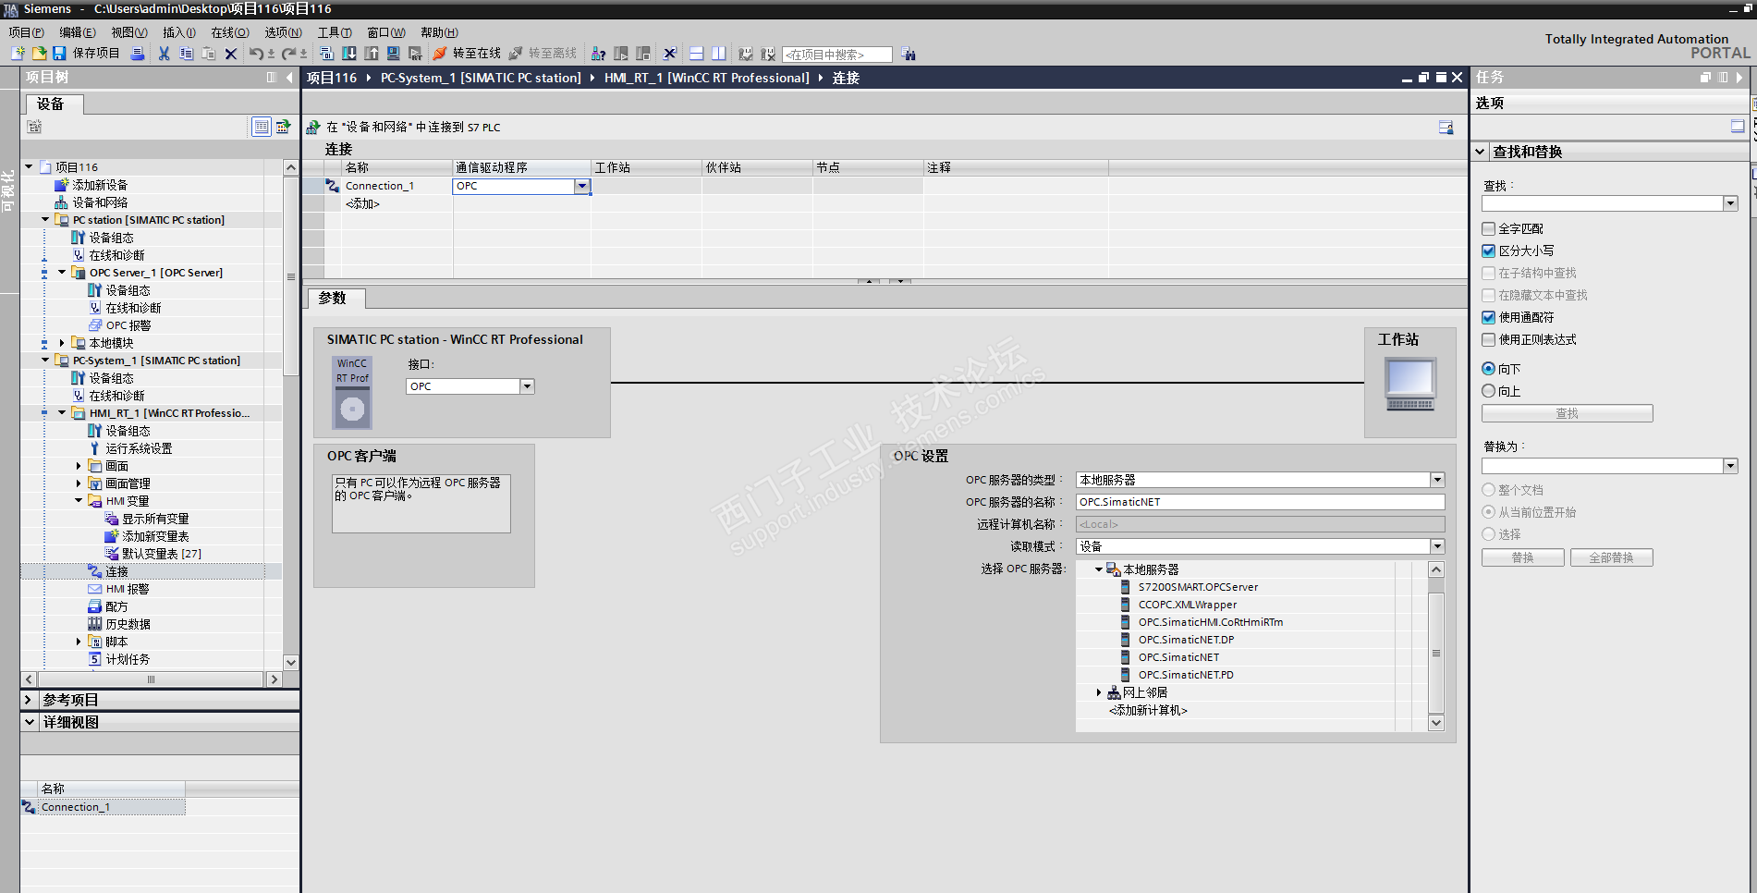Select OPC.SimaticNET.DP in server list
The image size is (1757, 893).
click(x=1186, y=640)
